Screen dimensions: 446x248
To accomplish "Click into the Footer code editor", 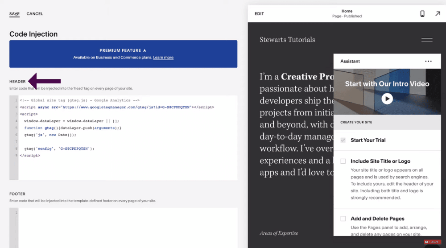I will tap(123, 228).
